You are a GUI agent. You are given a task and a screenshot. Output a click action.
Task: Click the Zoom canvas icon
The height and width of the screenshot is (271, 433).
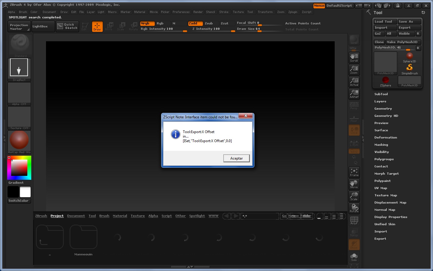tap(354, 70)
